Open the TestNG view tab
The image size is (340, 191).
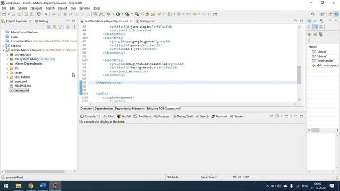click(x=124, y=116)
